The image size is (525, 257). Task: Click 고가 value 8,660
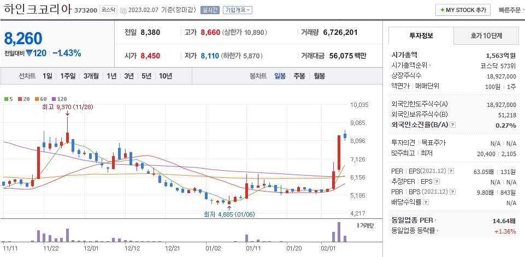coord(210,32)
